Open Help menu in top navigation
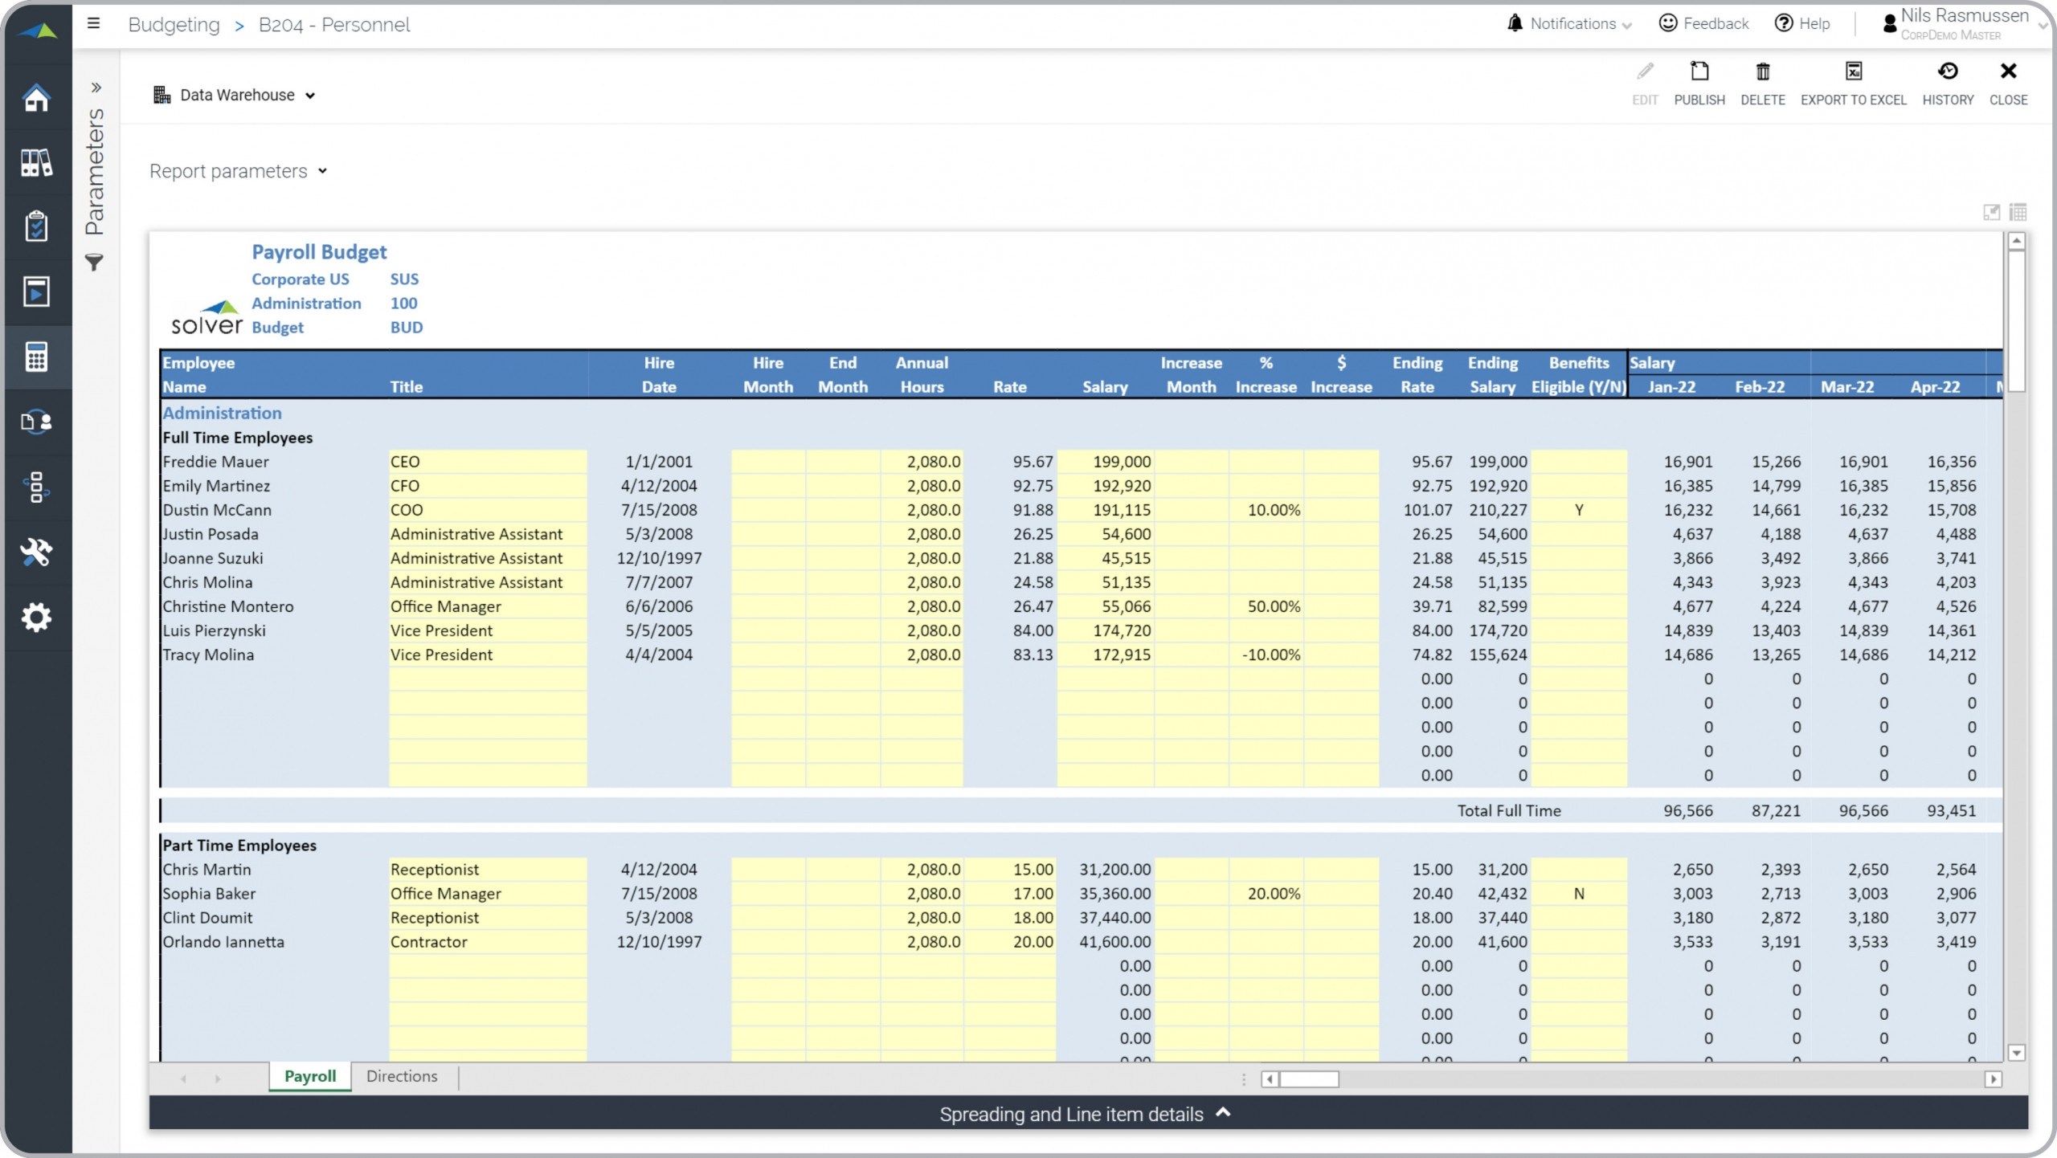Image resolution: width=2057 pixels, height=1158 pixels. click(1810, 22)
